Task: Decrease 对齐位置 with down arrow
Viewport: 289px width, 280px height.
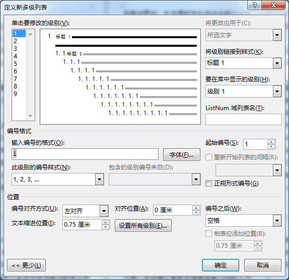Action: [196, 212]
